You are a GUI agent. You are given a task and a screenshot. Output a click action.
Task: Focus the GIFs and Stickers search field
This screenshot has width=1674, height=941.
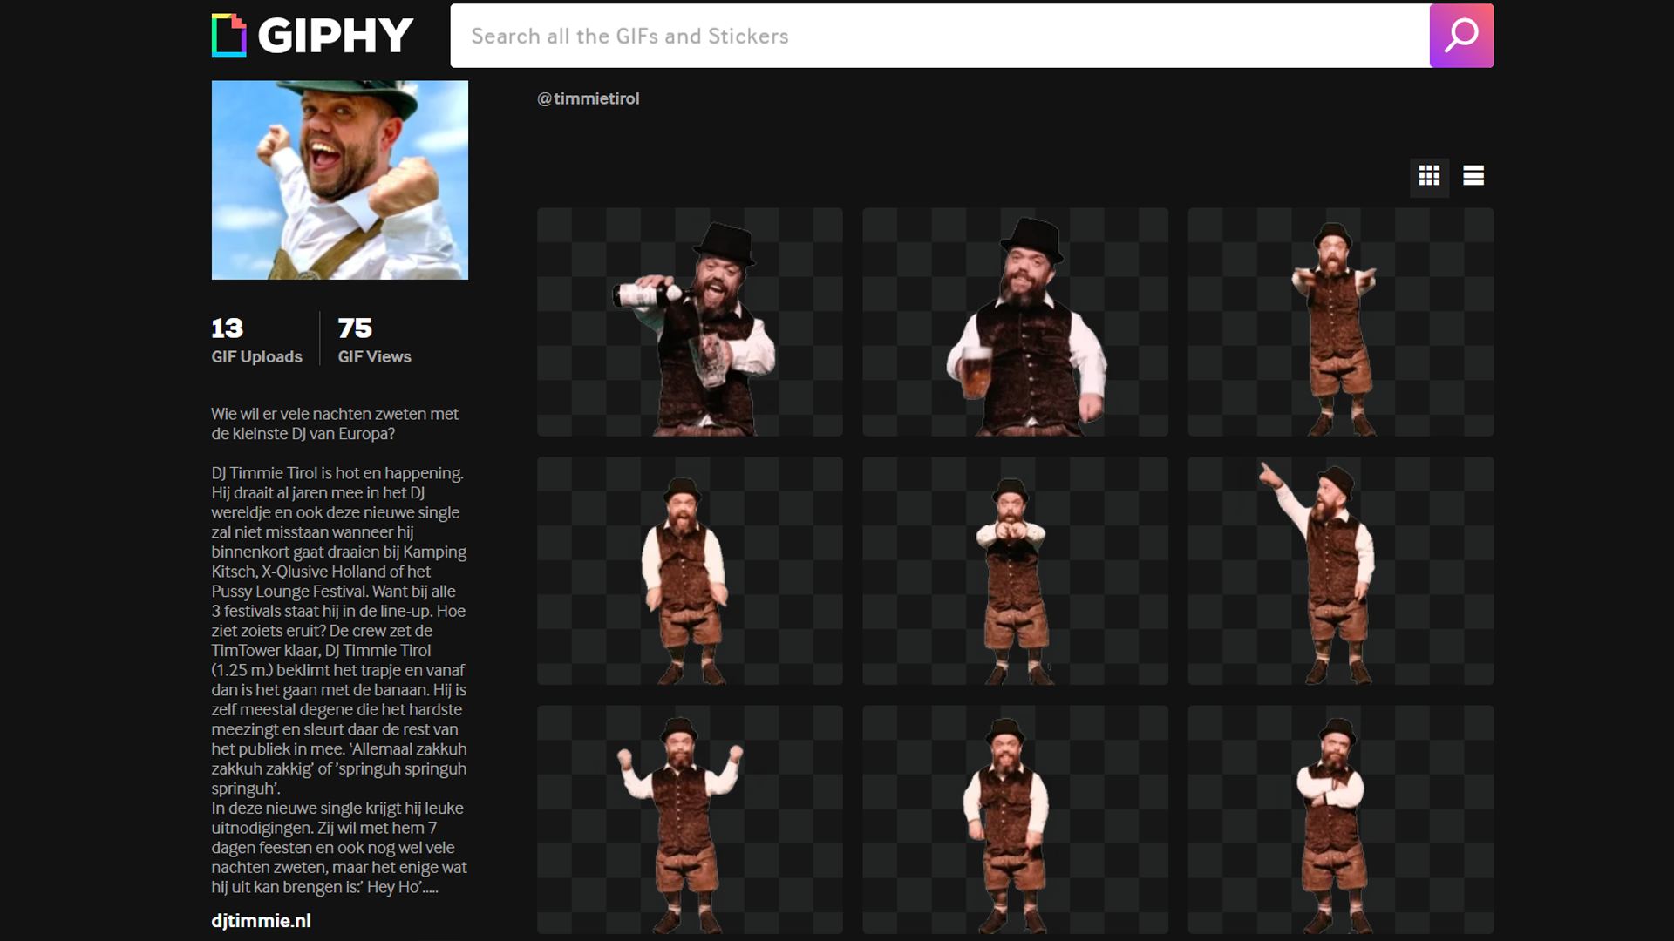[x=940, y=36]
